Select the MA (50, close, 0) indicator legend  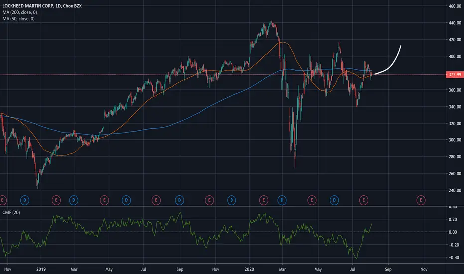[18, 19]
